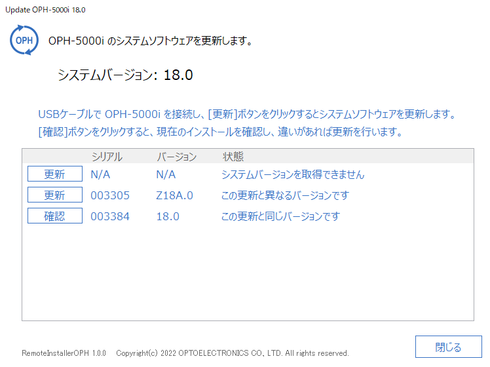Click the 閉じる button
Screen dimensions: 490x367
pyautogui.click(x=449, y=347)
